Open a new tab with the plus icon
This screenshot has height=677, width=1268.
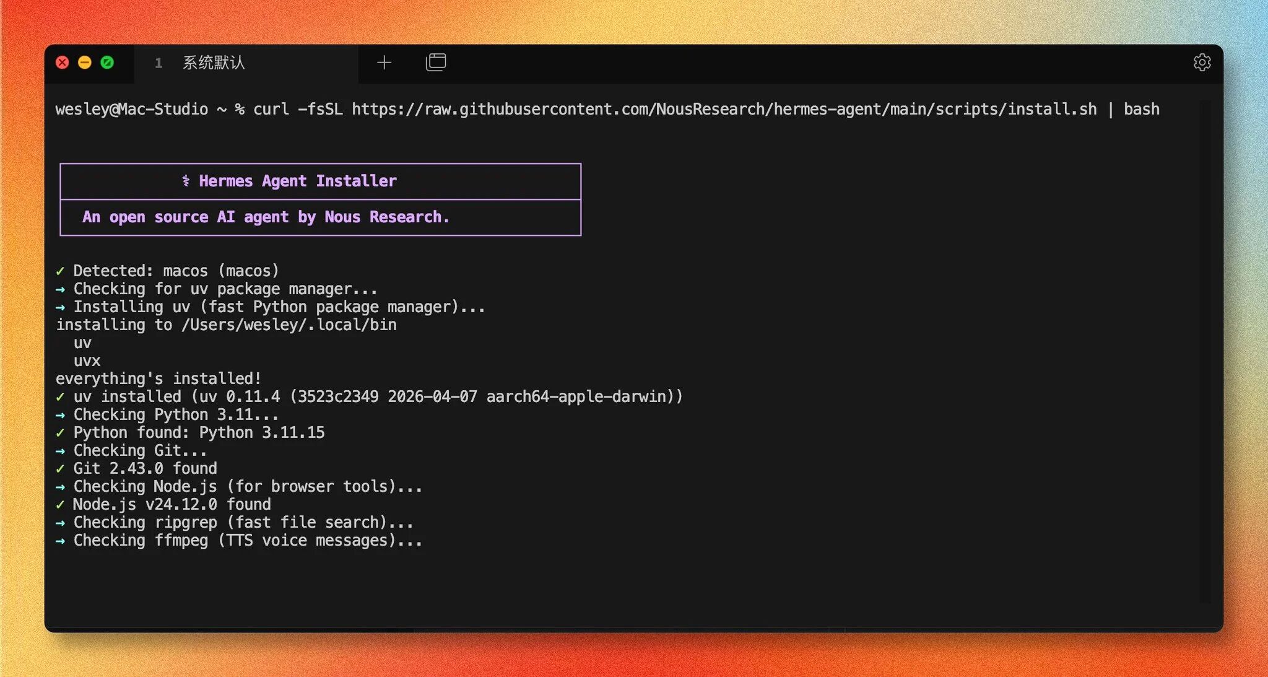point(384,63)
